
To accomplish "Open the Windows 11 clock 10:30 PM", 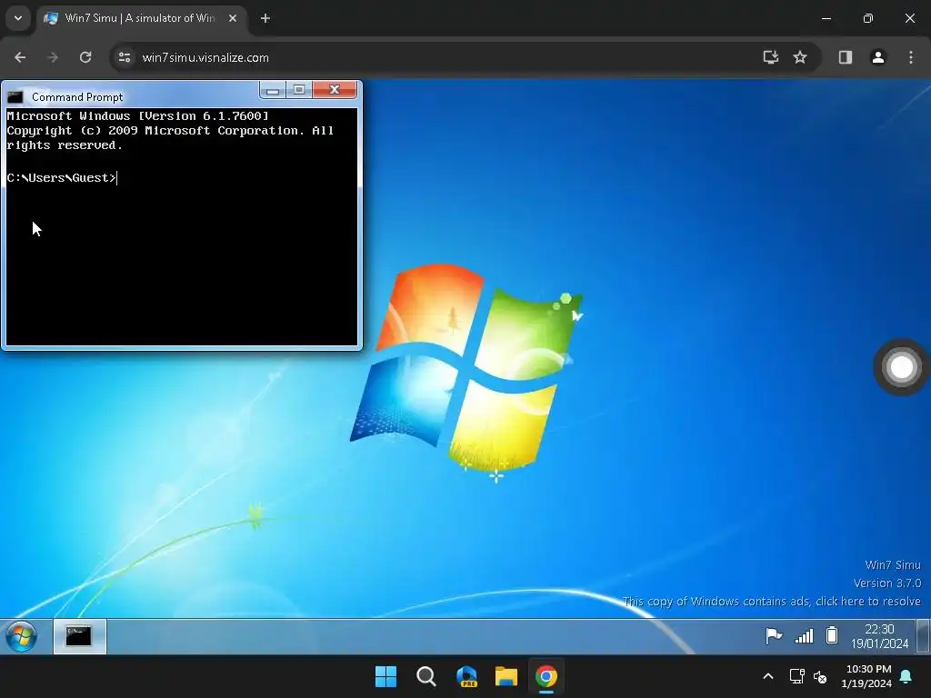I will pyautogui.click(x=866, y=676).
